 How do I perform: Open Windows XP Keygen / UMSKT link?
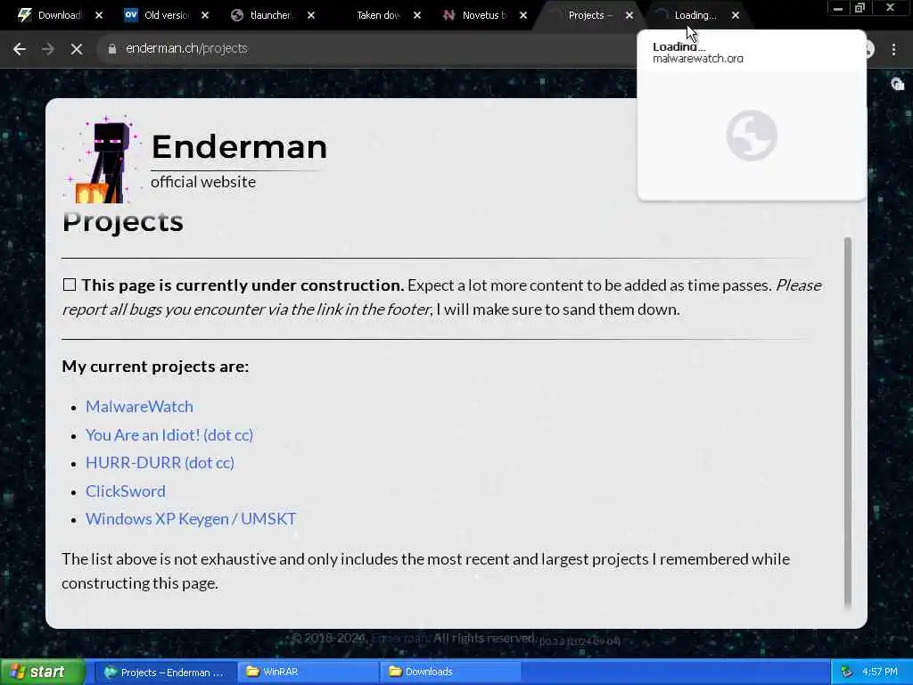(x=191, y=519)
